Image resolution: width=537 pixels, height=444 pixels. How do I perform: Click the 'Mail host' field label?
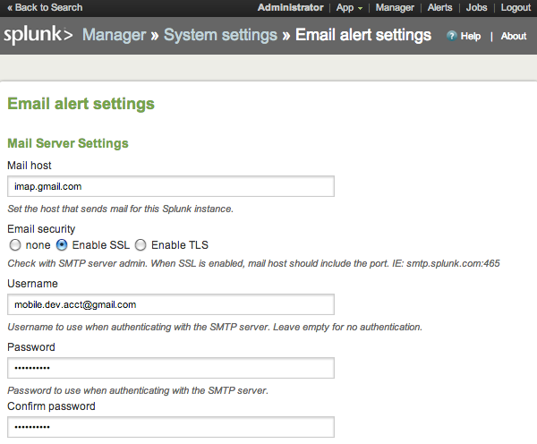coord(30,166)
